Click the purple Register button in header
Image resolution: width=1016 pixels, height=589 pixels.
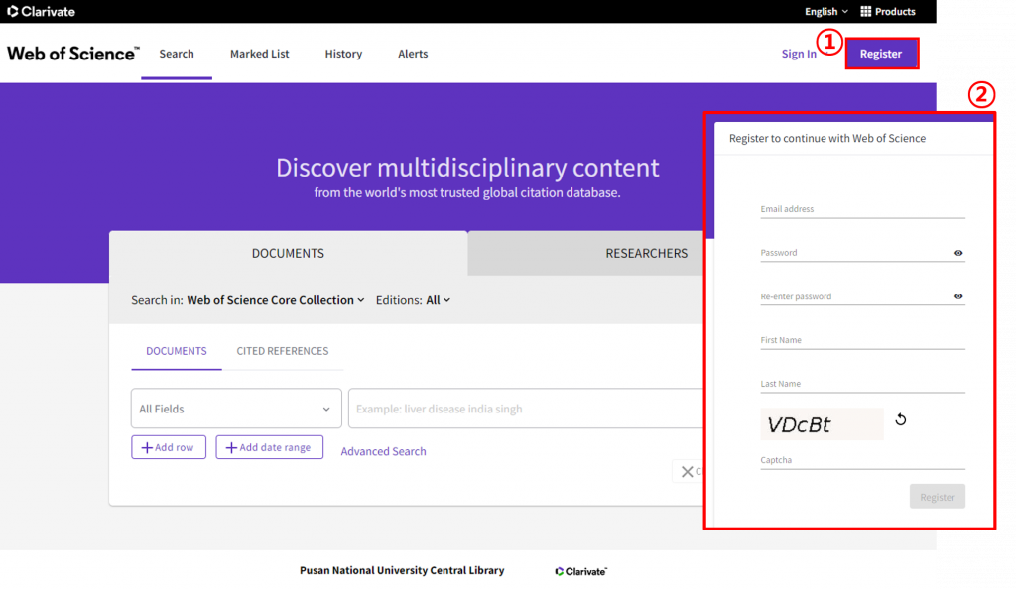pos(881,54)
